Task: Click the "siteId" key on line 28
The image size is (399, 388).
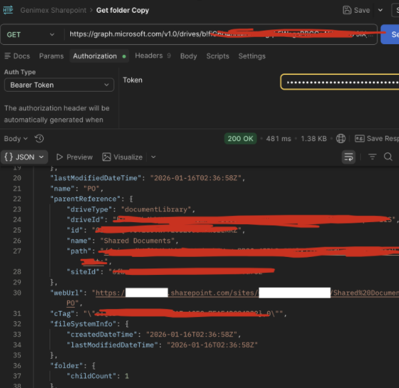Action: pos(83,272)
